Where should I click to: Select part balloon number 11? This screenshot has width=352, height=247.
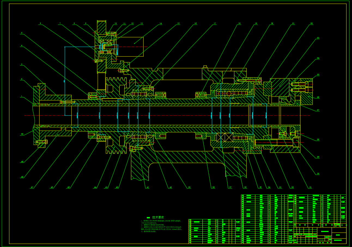click(124, 24)
